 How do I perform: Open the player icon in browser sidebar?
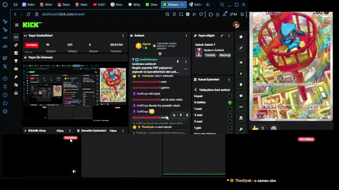(x=5, y=79)
